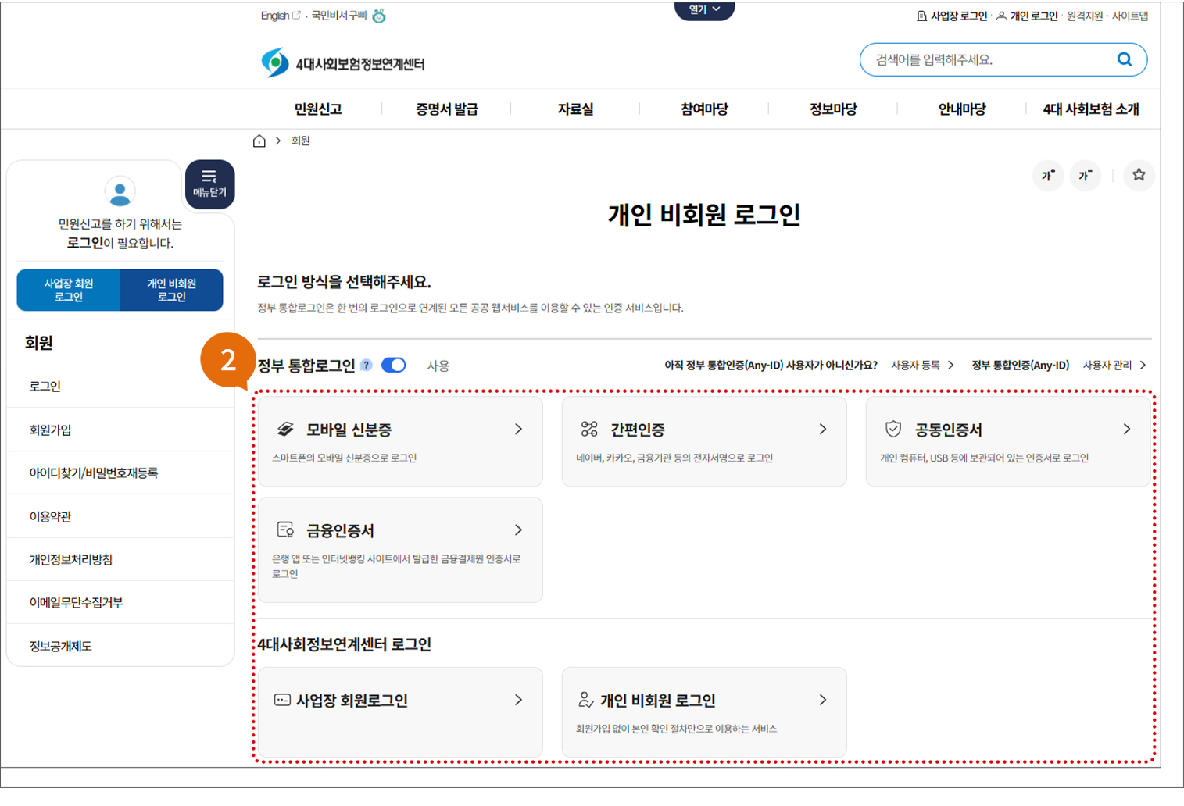This screenshot has width=1184, height=806.
Task: Click the arrow on the 사업장 회원로그인 card
Action: tap(518, 700)
